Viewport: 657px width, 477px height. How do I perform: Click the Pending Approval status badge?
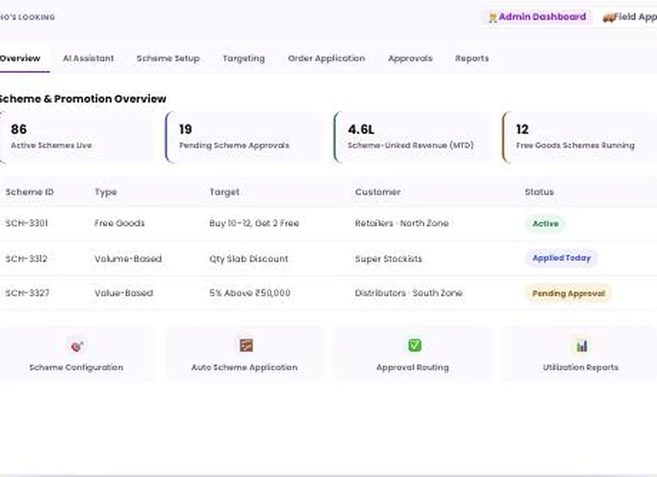tap(569, 294)
